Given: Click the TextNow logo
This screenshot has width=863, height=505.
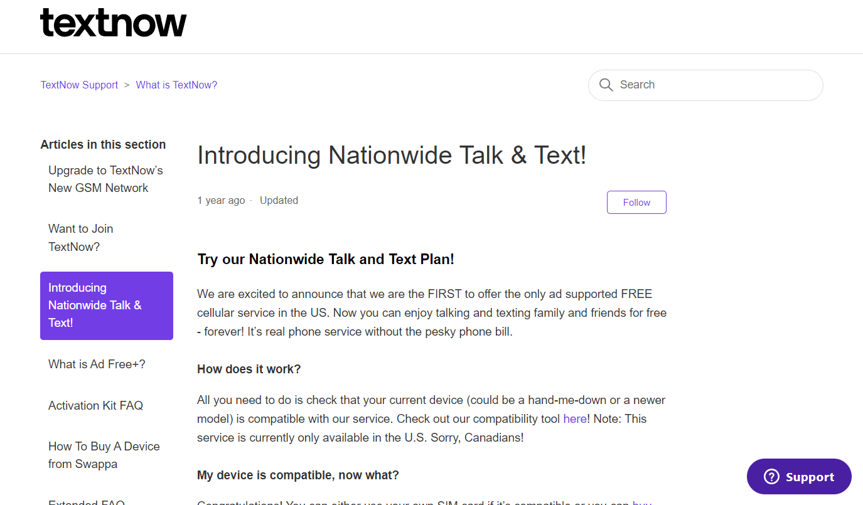Looking at the screenshot, I should [x=113, y=23].
